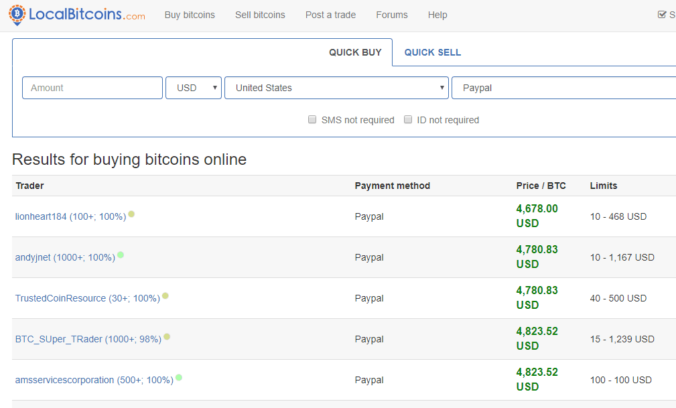Click the status dot beside BTC_SUper_TRader
The height and width of the screenshot is (408, 676).
(x=167, y=336)
